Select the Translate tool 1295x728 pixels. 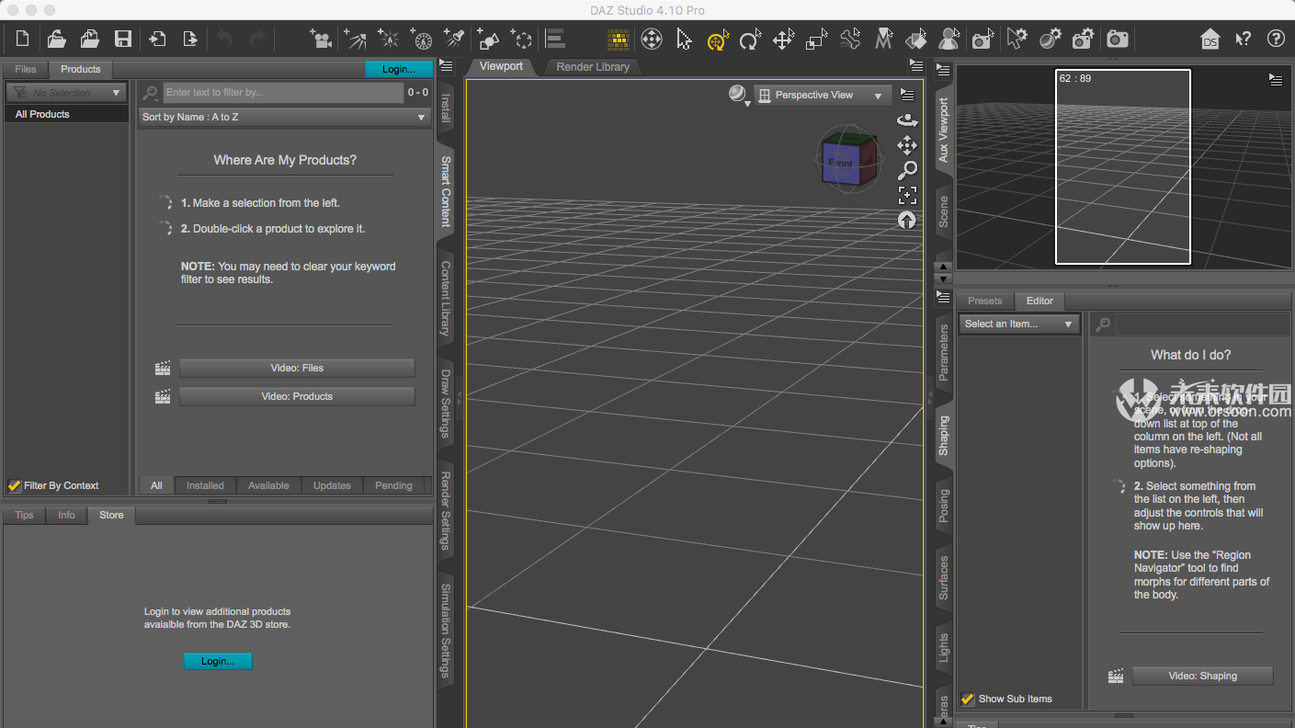click(783, 39)
